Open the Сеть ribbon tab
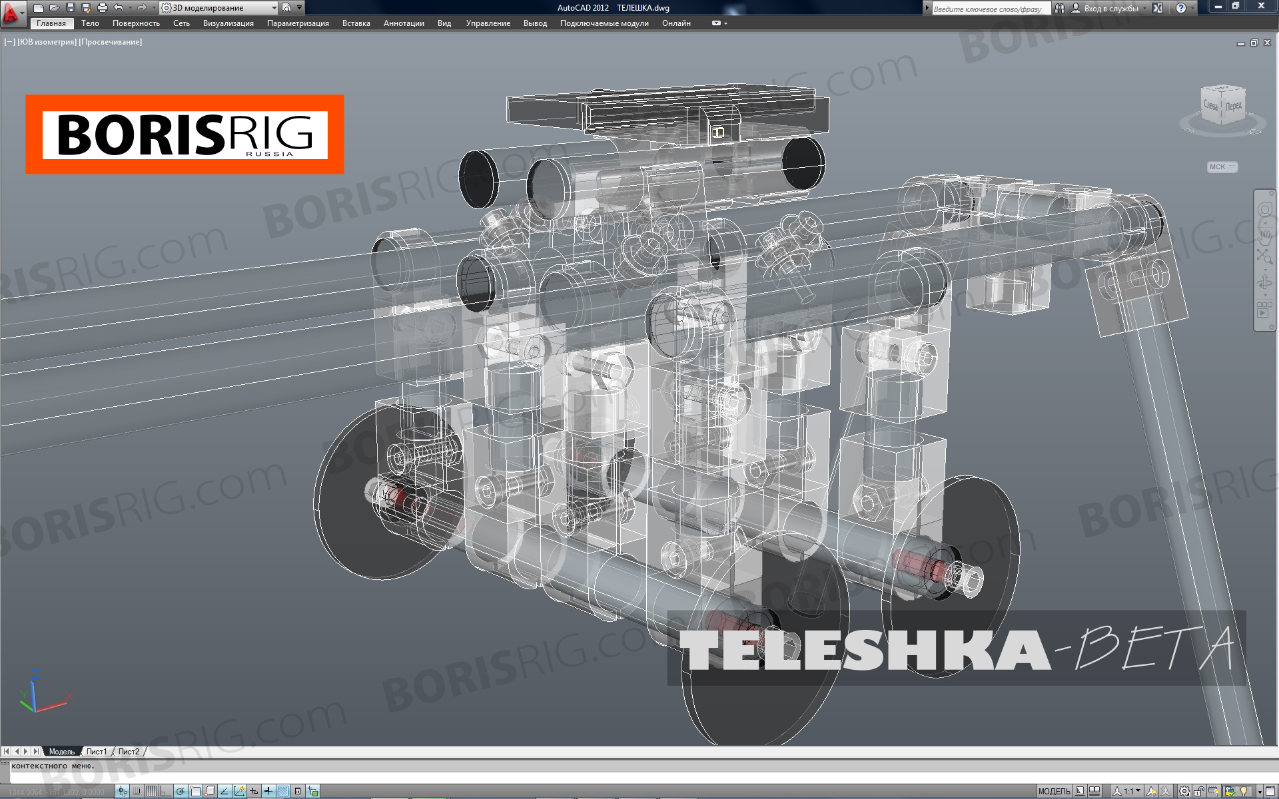Screen dimensions: 1279x799 pyautogui.click(x=181, y=23)
